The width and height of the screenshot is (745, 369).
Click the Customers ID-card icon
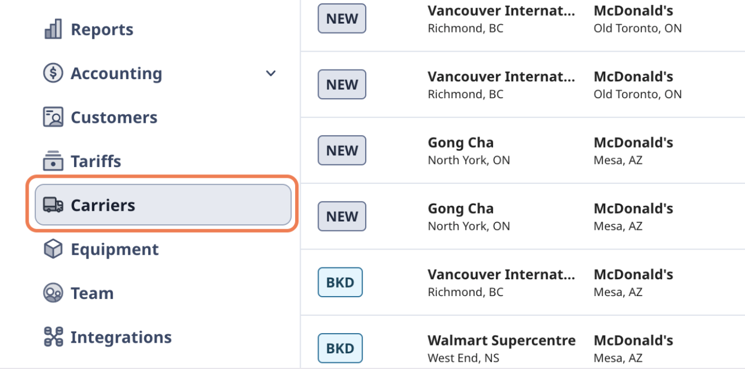[52, 117]
